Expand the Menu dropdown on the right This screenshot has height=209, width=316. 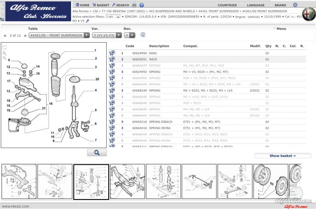[280, 28]
